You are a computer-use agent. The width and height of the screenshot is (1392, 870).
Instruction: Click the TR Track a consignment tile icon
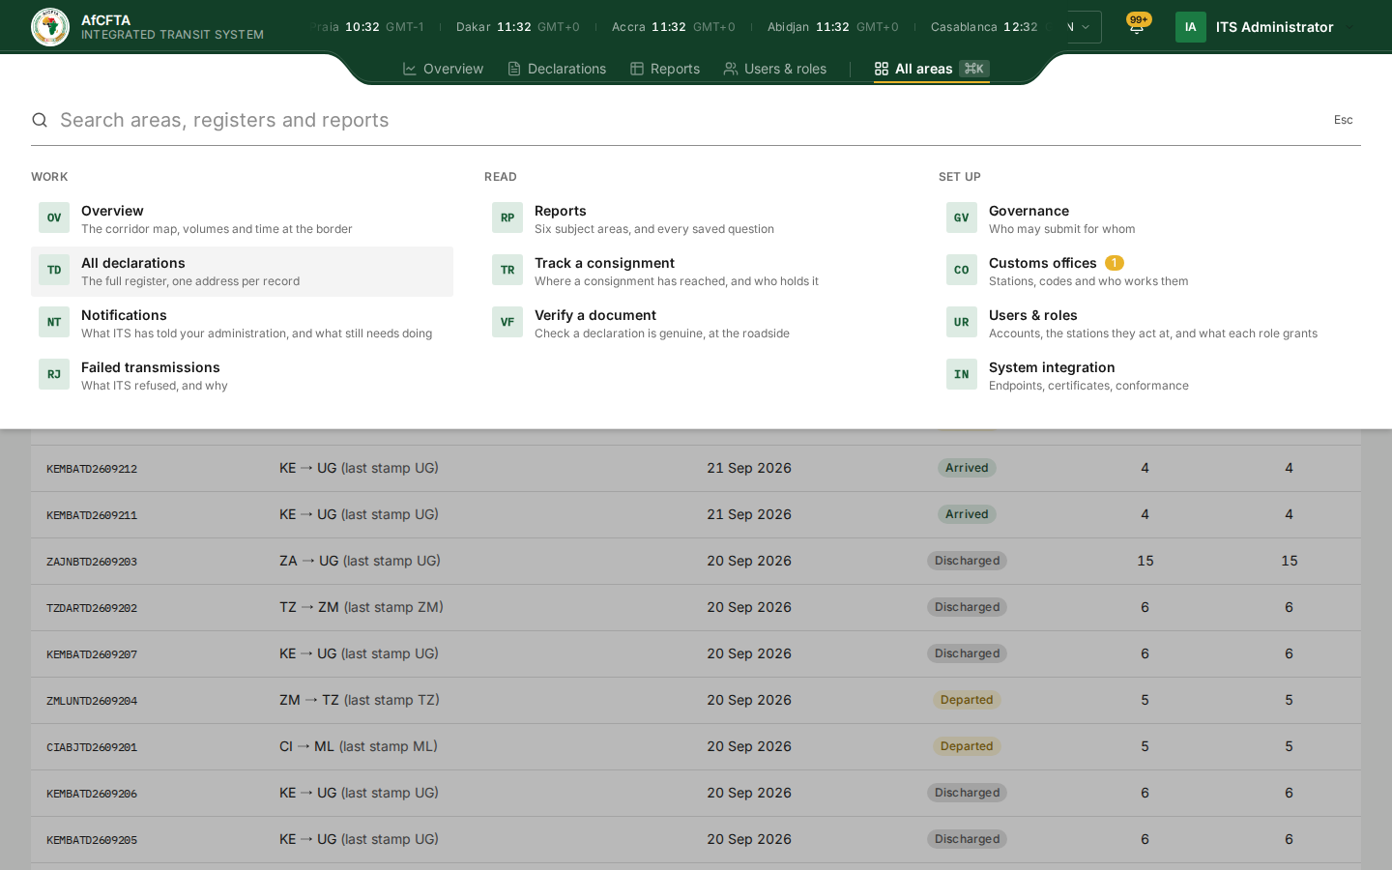507,270
